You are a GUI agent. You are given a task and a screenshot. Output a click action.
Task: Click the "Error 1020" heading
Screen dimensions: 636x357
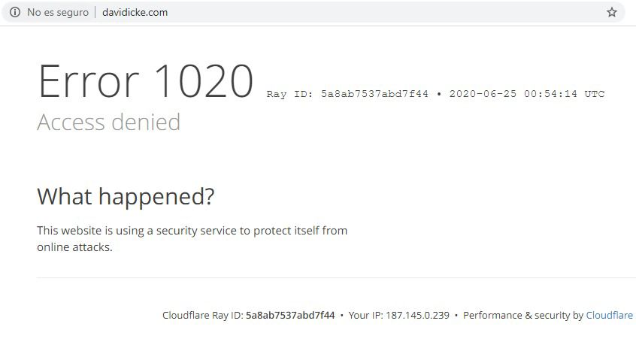coord(146,81)
